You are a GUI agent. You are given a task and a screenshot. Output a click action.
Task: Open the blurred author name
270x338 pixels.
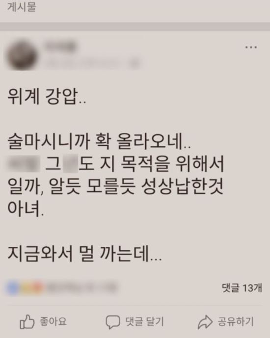tap(60, 46)
